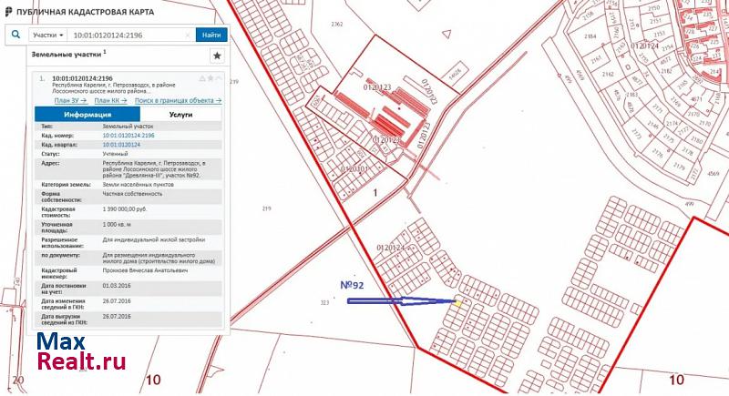The height and width of the screenshot is (396, 729).
Task: Open the План КК link
Action: pos(111,100)
